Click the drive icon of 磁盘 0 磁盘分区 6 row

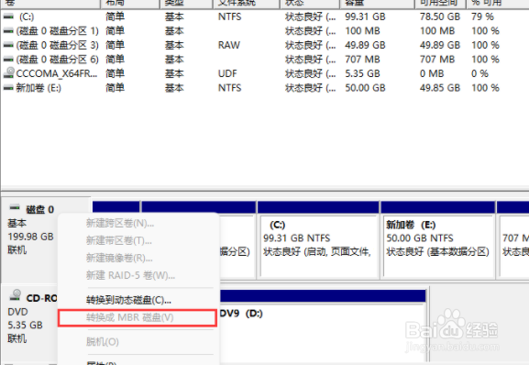8,59
